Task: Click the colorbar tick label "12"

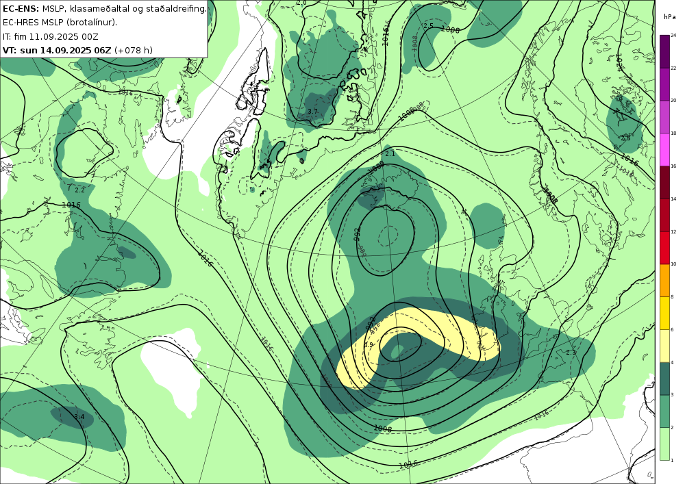Action: coord(673,232)
